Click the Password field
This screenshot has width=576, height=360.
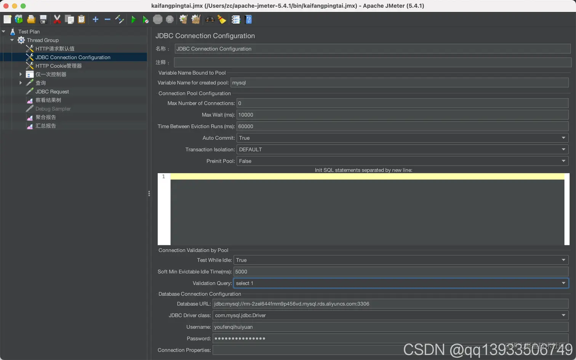[390, 339]
